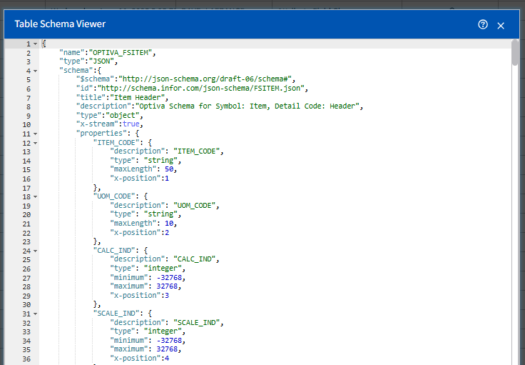Click the "SCALE_IND" property key on line 31
Screen dimensions: 525x365
(116, 314)
